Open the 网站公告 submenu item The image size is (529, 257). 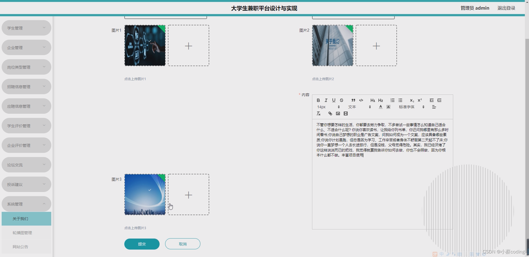coord(26,247)
